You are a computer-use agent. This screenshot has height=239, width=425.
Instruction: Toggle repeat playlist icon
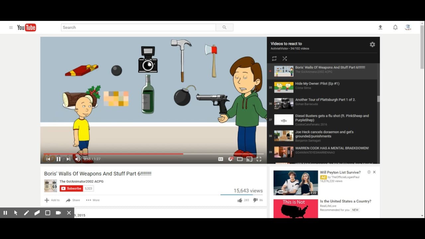(274, 58)
